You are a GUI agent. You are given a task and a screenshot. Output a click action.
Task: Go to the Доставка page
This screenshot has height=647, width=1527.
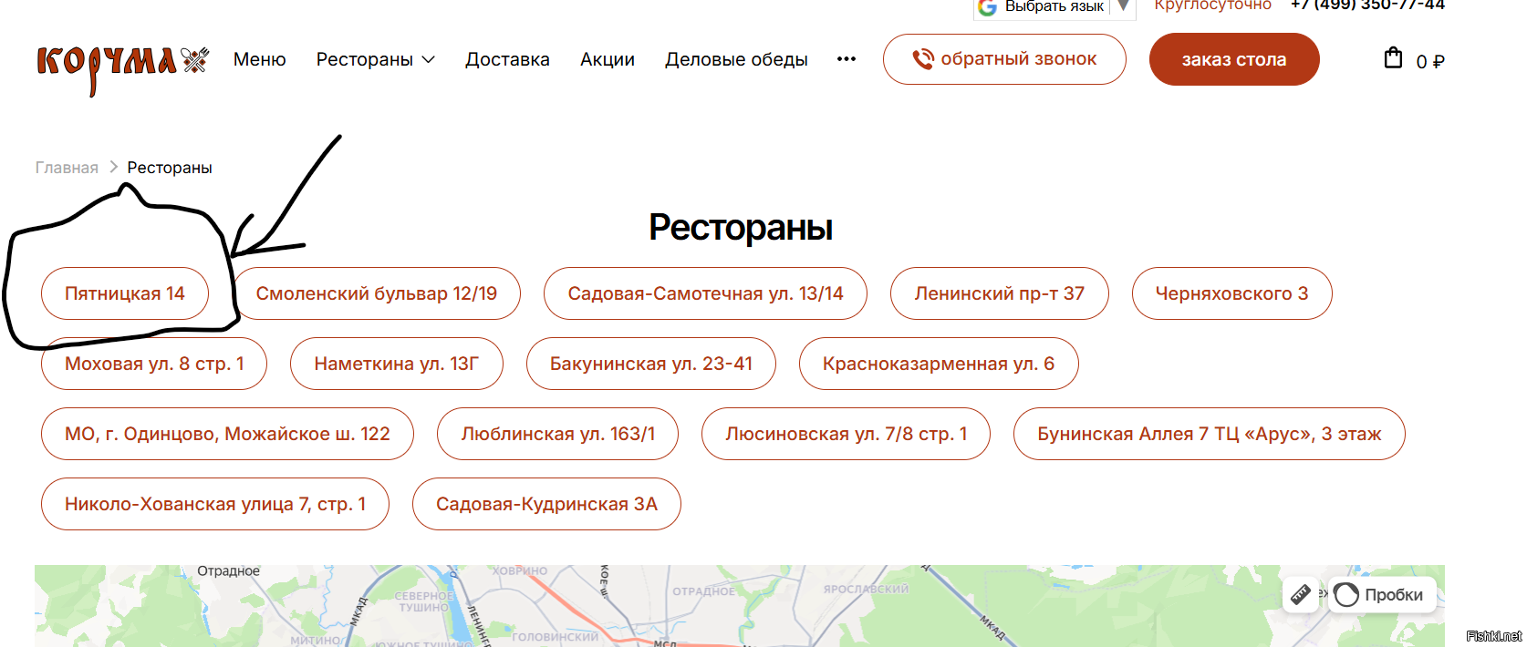(507, 59)
